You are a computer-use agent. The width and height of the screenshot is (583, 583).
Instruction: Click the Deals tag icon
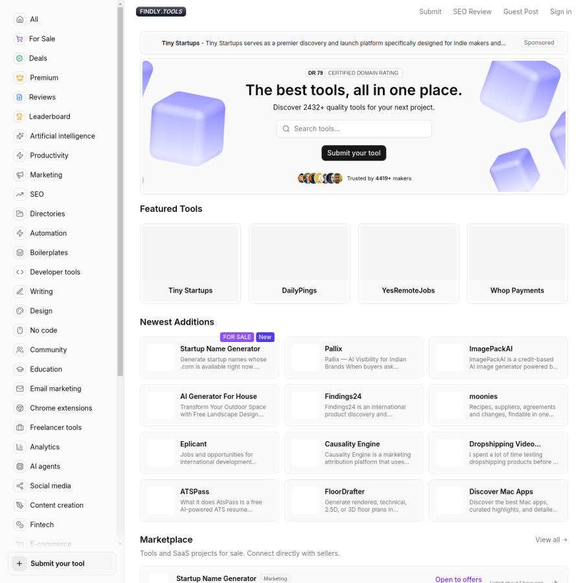pyautogui.click(x=19, y=58)
